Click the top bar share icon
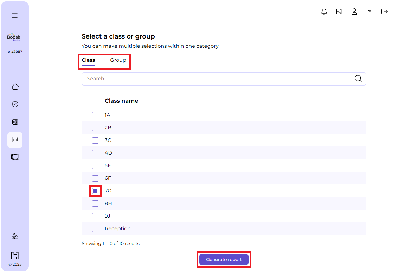The width and height of the screenshot is (399, 273). point(339,12)
